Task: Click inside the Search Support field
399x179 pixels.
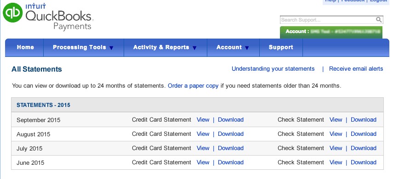Action: point(328,20)
